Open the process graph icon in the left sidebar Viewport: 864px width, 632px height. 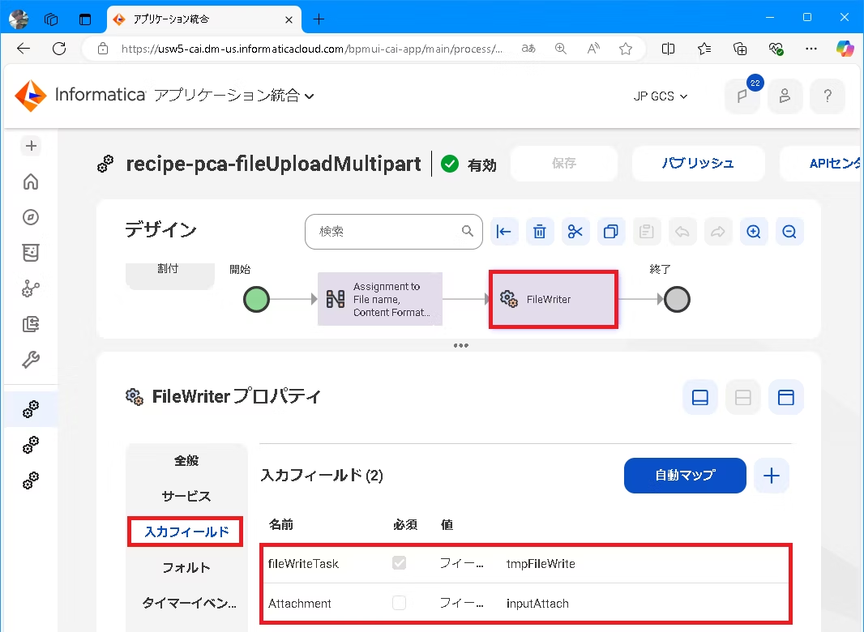point(31,288)
